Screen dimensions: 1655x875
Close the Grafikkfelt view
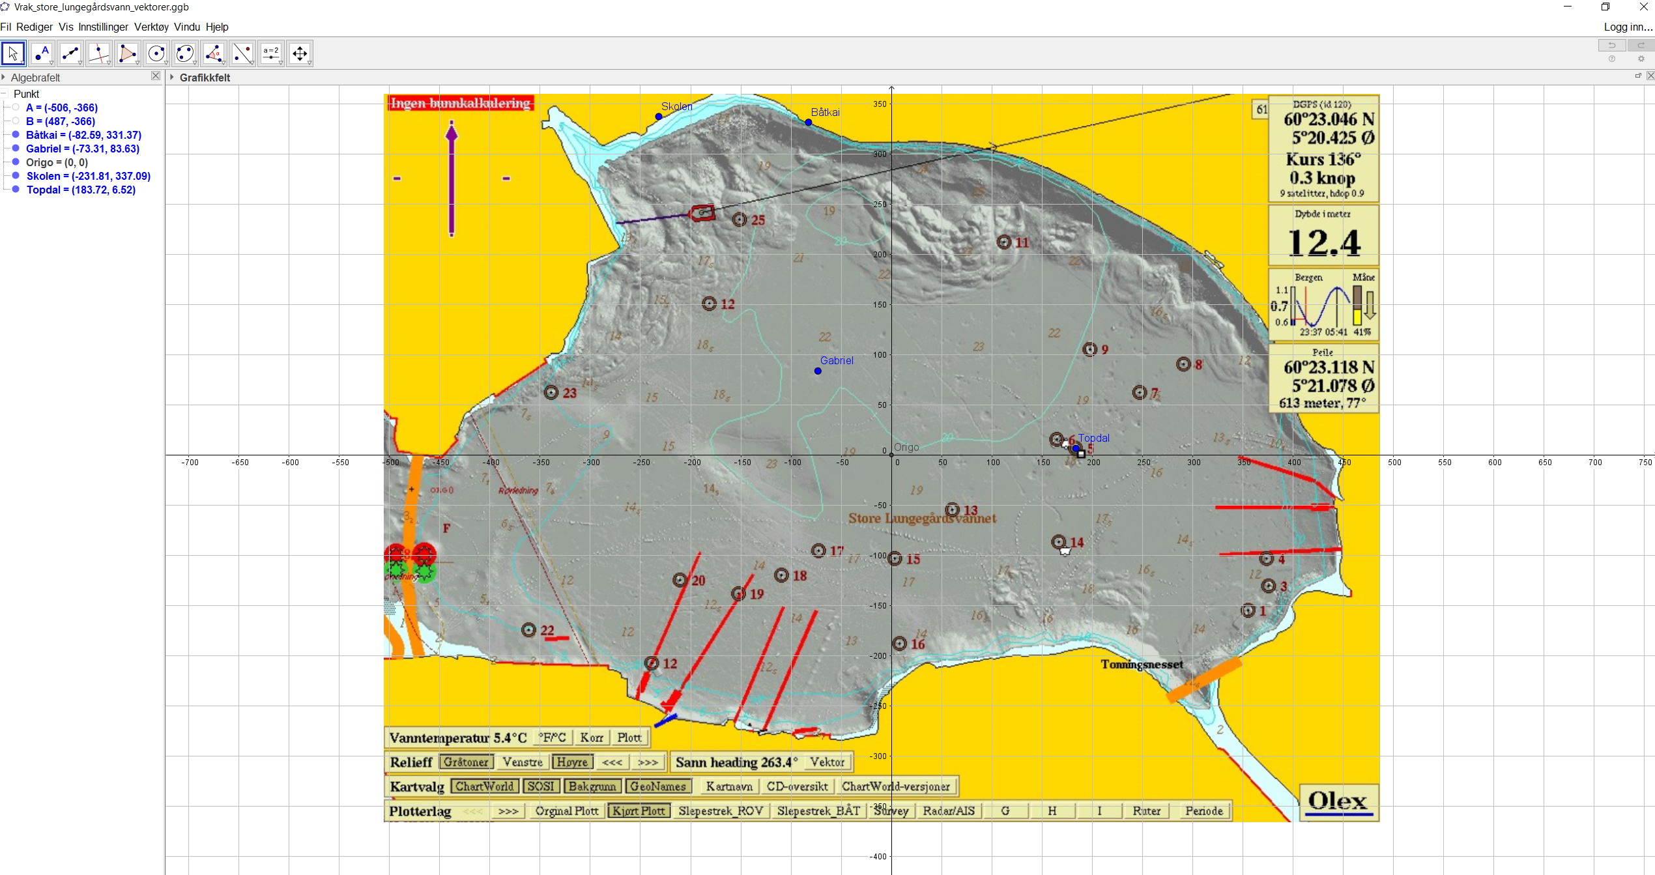1650,76
